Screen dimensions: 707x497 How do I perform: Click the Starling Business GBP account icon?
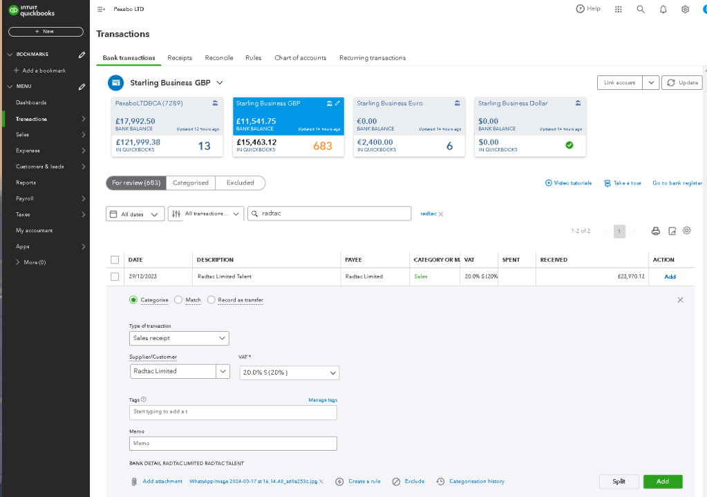click(116, 83)
